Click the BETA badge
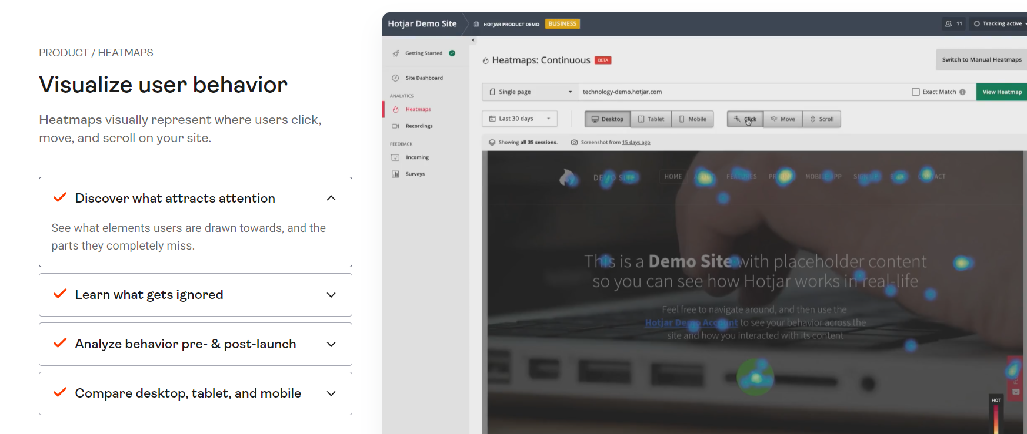1027x434 pixels. 603,60
